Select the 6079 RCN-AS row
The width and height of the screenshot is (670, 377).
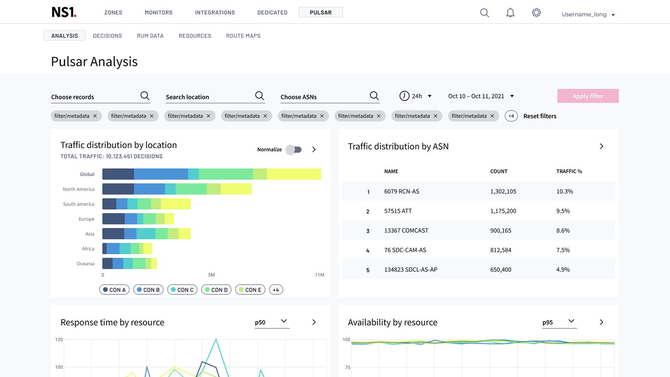click(479, 191)
